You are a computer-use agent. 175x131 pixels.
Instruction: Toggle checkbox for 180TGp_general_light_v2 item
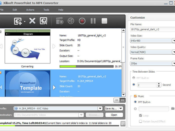click(x=1, y=32)
